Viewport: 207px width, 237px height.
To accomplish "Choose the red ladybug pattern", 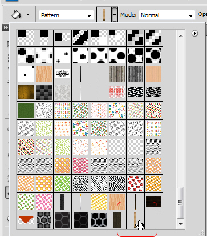I will click(x=135, y=184).
